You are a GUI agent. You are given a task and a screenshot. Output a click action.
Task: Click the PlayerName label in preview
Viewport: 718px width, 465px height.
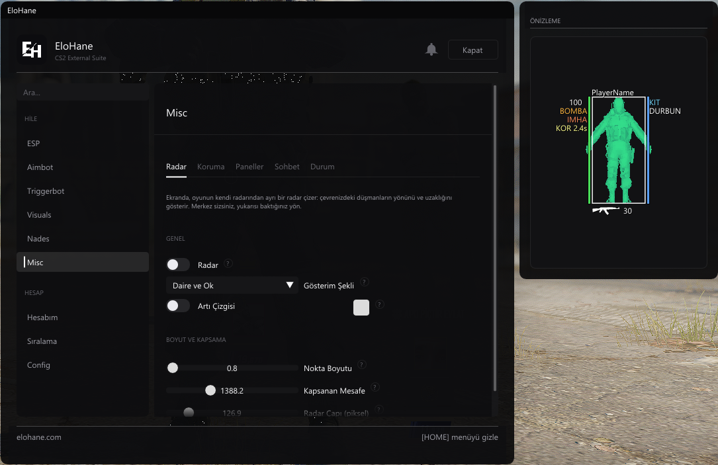613,93
